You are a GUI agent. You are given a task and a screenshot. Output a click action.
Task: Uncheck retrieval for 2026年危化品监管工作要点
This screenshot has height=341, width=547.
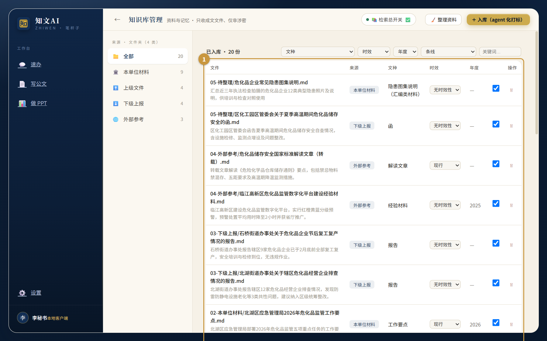[496, 323]
